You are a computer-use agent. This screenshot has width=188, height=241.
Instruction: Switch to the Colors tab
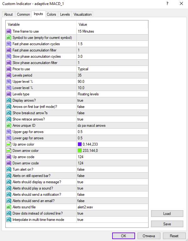pos(51,14)
